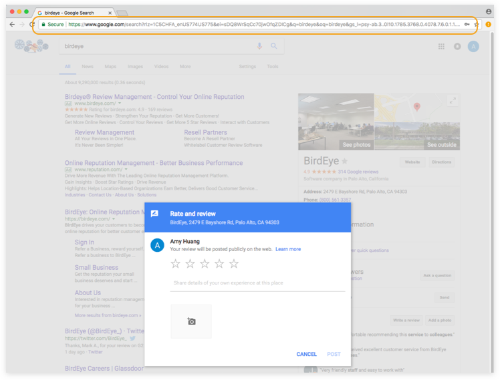Open the Small Business sitelink
The image size is (500, 380).
click(96, 267)
